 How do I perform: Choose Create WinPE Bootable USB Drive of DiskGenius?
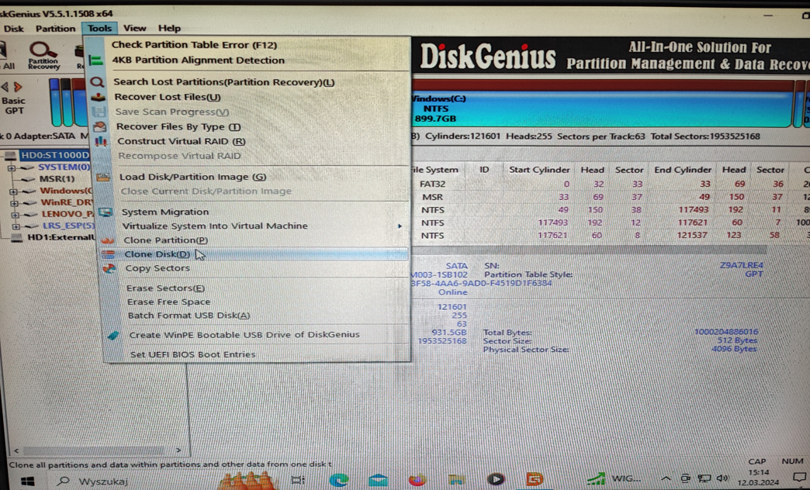[x=244, y=335]
